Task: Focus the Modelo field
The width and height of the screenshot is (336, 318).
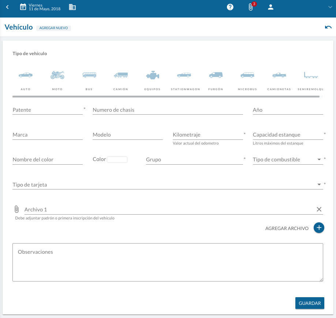Action: tap(128, 135)
